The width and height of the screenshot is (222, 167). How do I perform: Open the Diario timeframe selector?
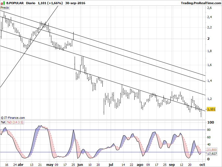(x=31, y=3)
